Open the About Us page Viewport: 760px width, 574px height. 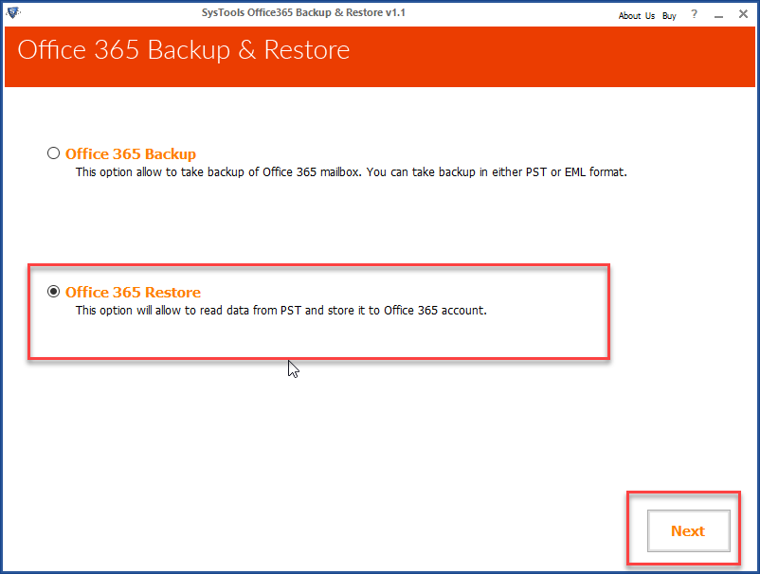[636, 15]
